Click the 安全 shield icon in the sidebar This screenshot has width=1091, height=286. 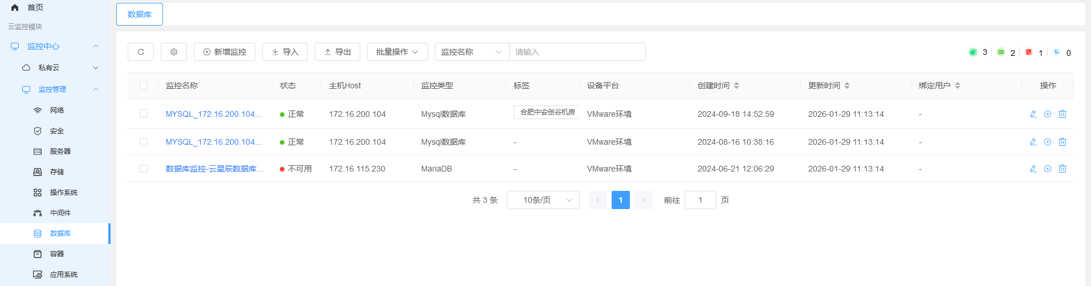pos(38,131)
